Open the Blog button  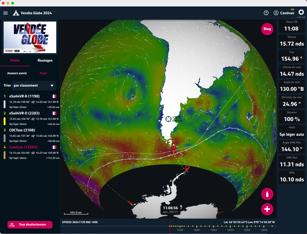[x=267, y=29]
